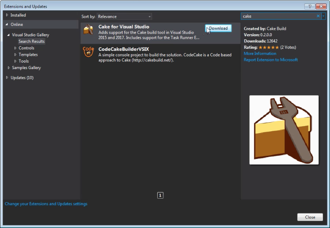Collapse the Online category
The width and height of the screenshot is (330, 228).
point(7,25)
